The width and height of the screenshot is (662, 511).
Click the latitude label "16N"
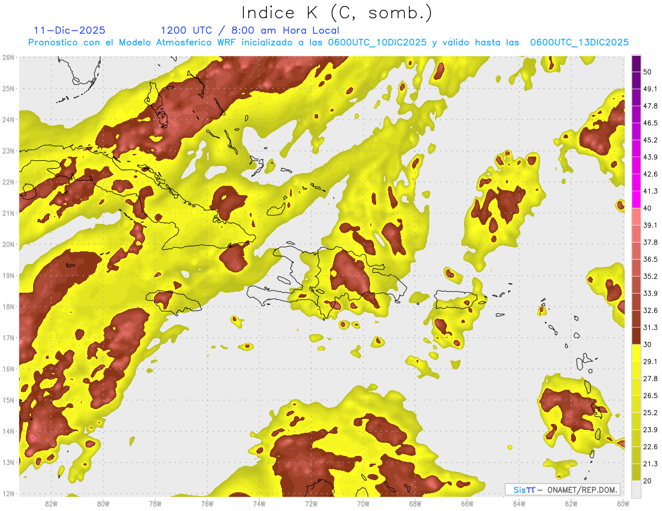pyautogui.click(x=8, y=369)
